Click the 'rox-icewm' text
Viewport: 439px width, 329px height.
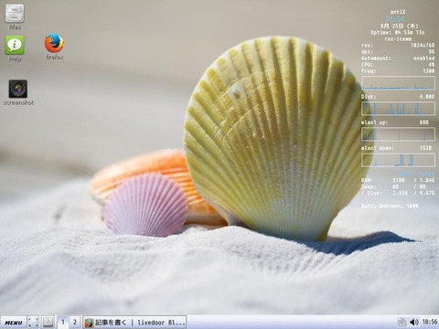coord(398,39)
